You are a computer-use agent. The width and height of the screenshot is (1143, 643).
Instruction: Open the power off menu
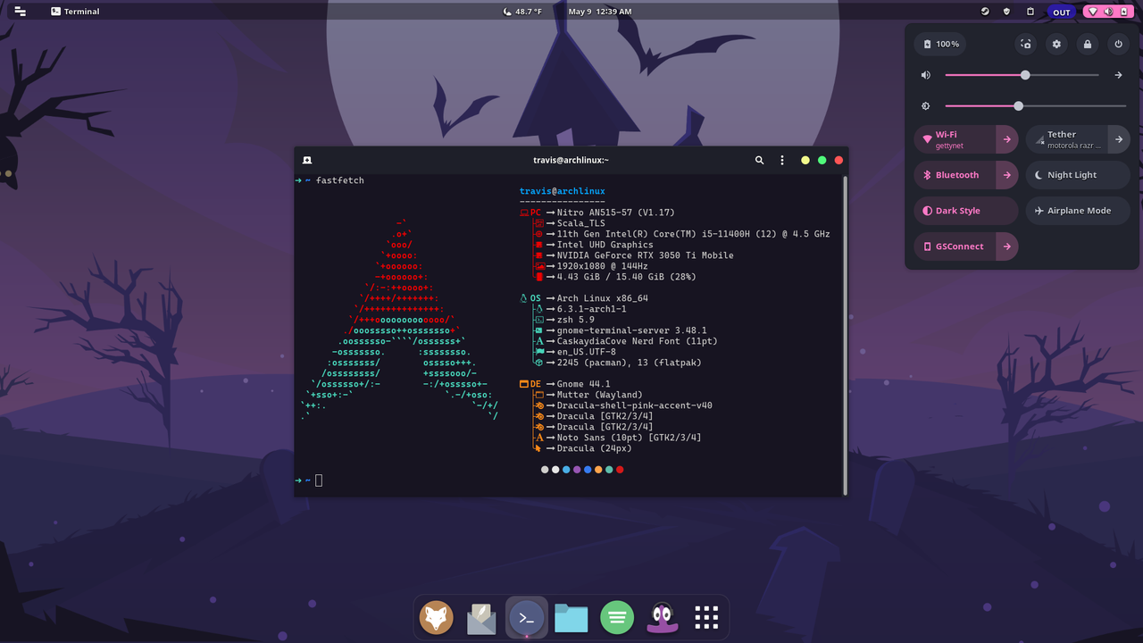pos(1118,44)
